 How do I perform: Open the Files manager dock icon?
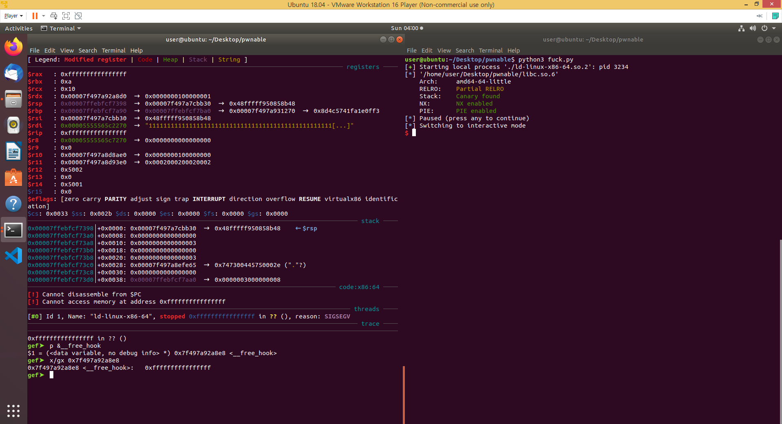coord(13,99)
